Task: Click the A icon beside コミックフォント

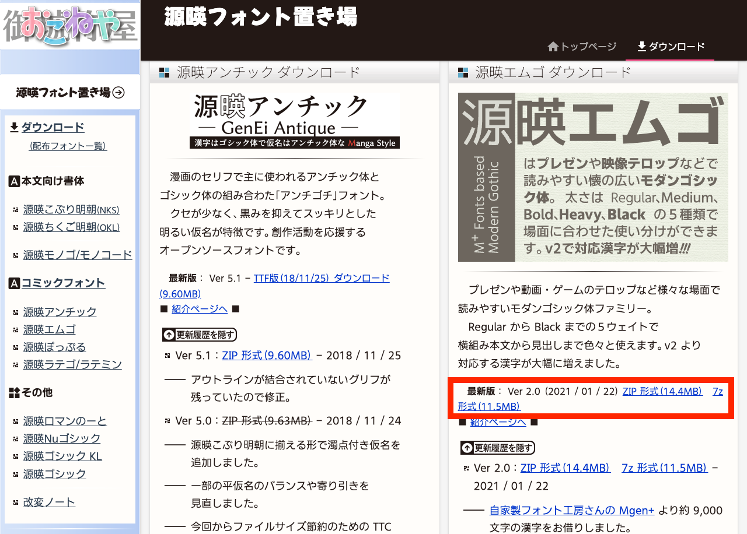Action: pos(15,284)
